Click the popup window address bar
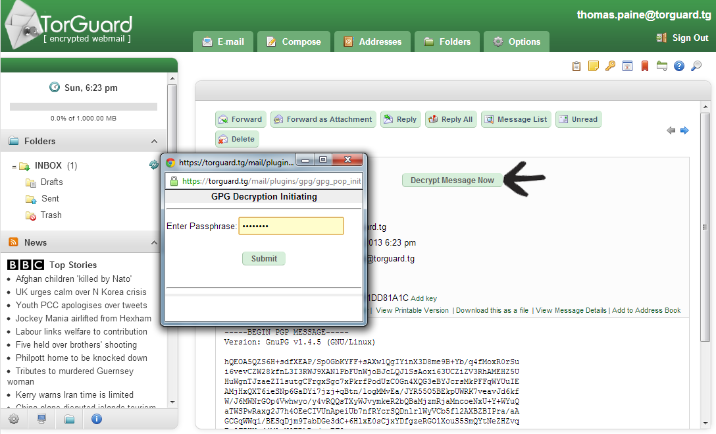 (264, 181)
